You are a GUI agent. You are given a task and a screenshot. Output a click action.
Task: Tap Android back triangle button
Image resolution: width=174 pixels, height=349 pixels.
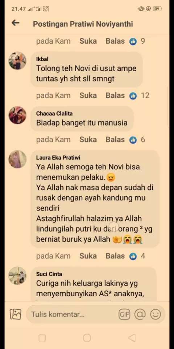click(x=132, y=338)
